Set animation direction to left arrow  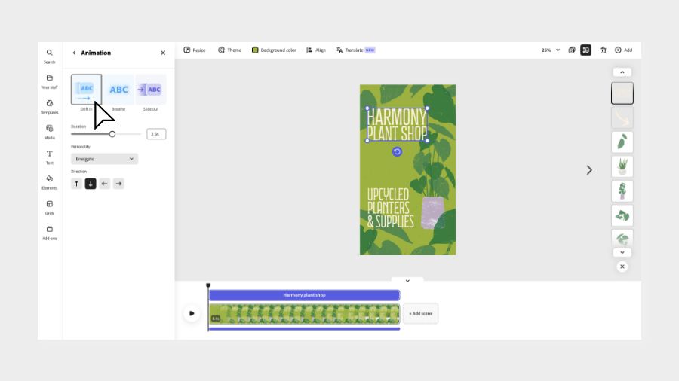(104, 184)
